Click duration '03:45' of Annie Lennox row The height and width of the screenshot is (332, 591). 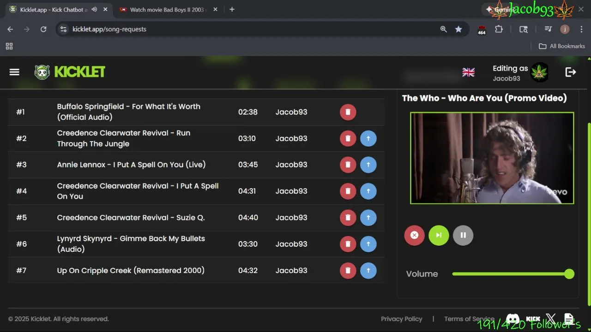click(x=248, y=165)
